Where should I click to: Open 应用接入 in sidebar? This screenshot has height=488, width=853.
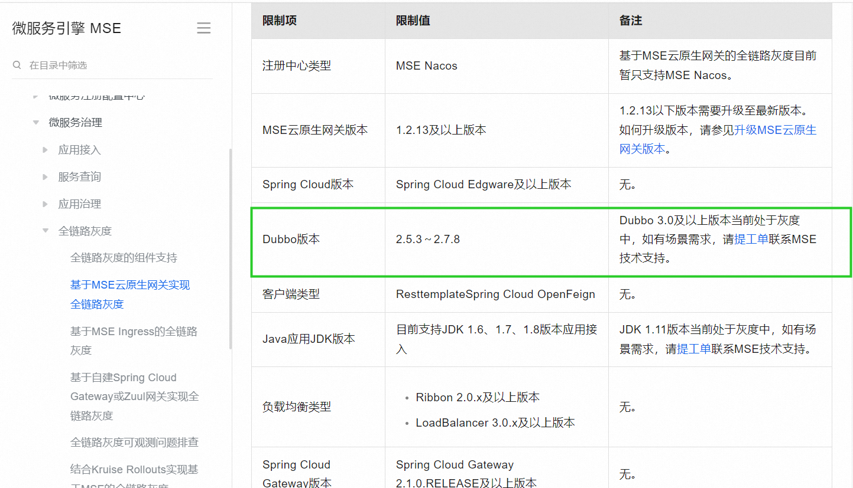pos(79,150)
